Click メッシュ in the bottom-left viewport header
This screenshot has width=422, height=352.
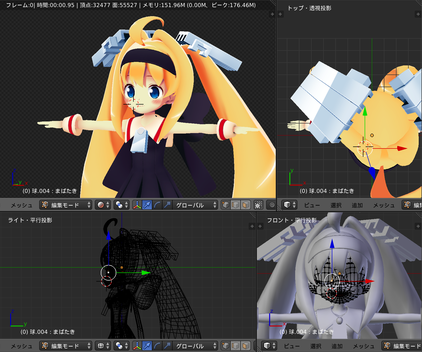[x=21, y=346]
